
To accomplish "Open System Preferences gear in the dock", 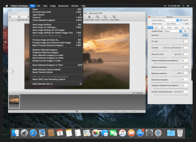I will point(149,133).
